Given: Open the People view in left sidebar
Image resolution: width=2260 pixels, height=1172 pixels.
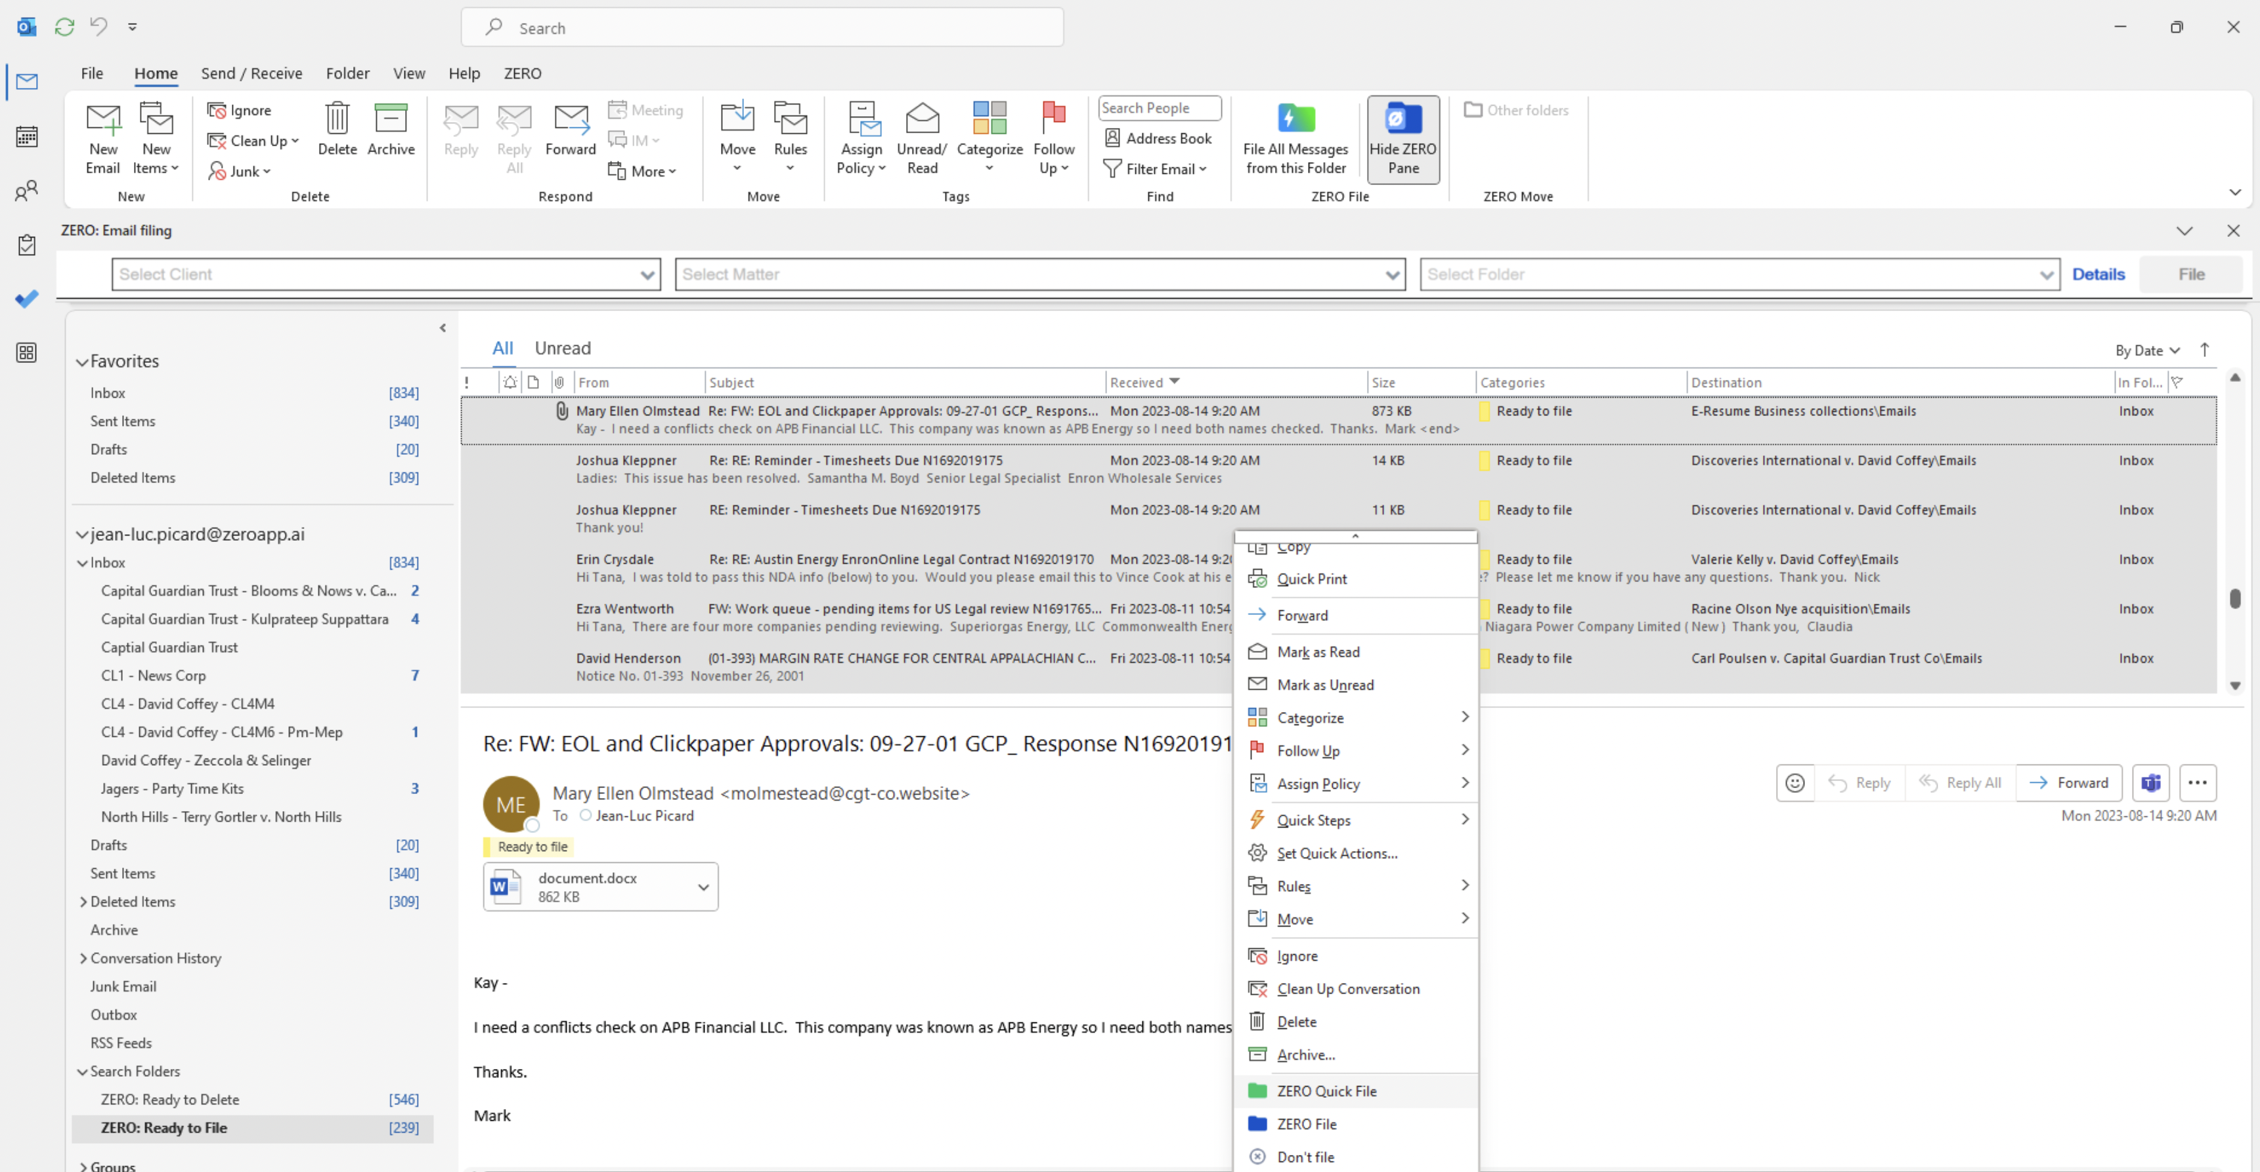Looking at the screenshot, I should pyautogui.click(x=26, y=190).
